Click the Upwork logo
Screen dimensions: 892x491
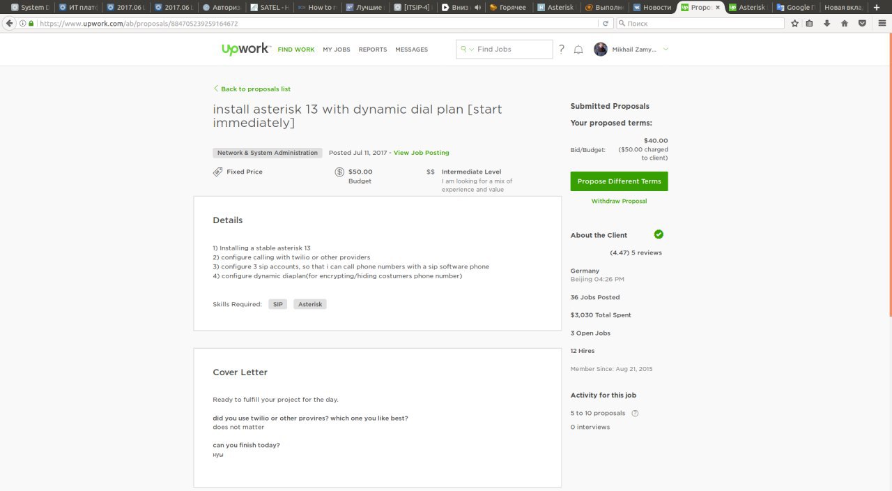pyautogui.click(x=245, y=50)
